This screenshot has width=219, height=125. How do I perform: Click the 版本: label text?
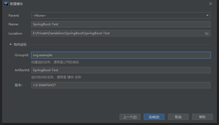(19, 85)
